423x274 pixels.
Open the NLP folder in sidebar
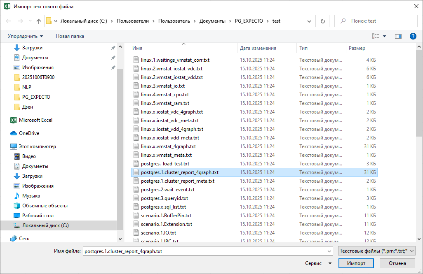click(26, 87)
